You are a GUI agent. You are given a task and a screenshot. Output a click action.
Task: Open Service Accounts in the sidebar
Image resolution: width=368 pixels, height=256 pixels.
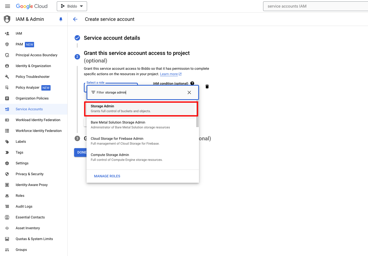tap(34, 109)
